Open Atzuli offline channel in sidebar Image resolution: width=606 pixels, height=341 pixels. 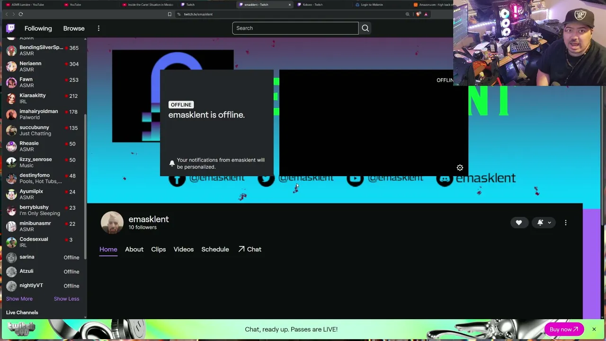pos(43,271)
